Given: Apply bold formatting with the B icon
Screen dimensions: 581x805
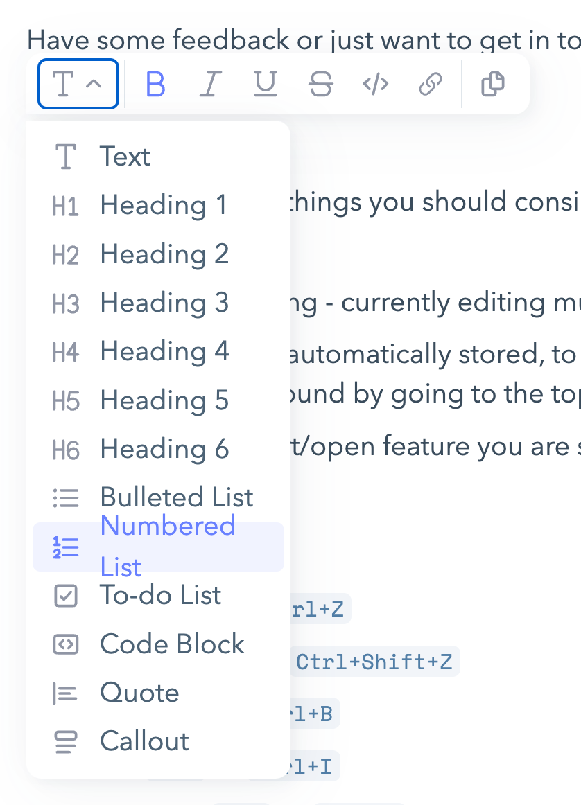Looking at the screenshot, I should (x=155, y=85).
